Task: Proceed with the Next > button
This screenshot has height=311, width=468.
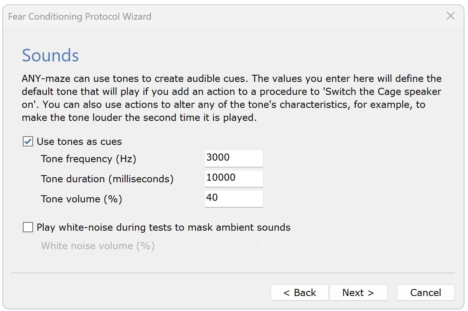Action: (358, 292)
